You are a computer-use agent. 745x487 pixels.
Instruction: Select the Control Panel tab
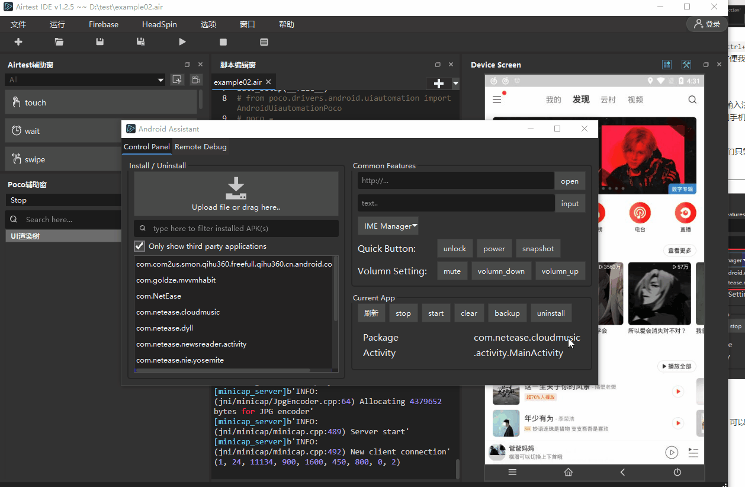point(147,146)
